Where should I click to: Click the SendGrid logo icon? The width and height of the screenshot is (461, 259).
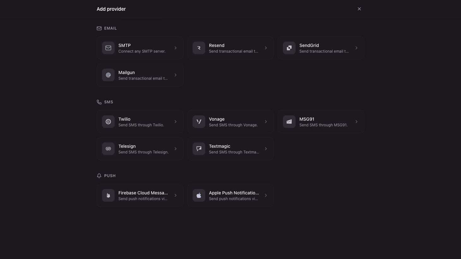coord(289,48)
